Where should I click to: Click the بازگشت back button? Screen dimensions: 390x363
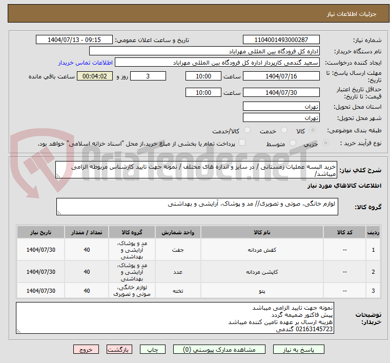click(x=119, y=349)
